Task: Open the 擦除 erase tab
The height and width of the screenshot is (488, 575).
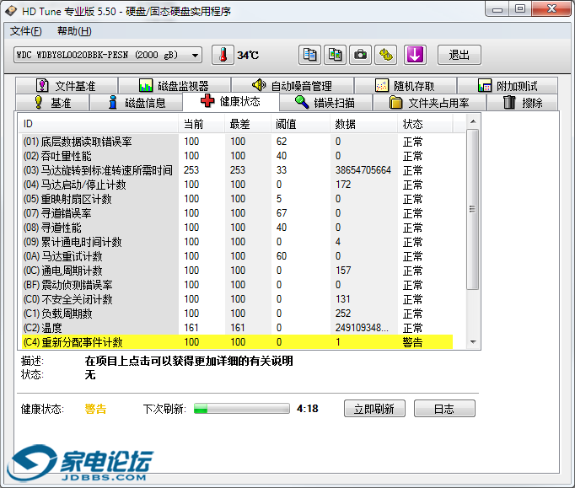Action: [523, 103]
